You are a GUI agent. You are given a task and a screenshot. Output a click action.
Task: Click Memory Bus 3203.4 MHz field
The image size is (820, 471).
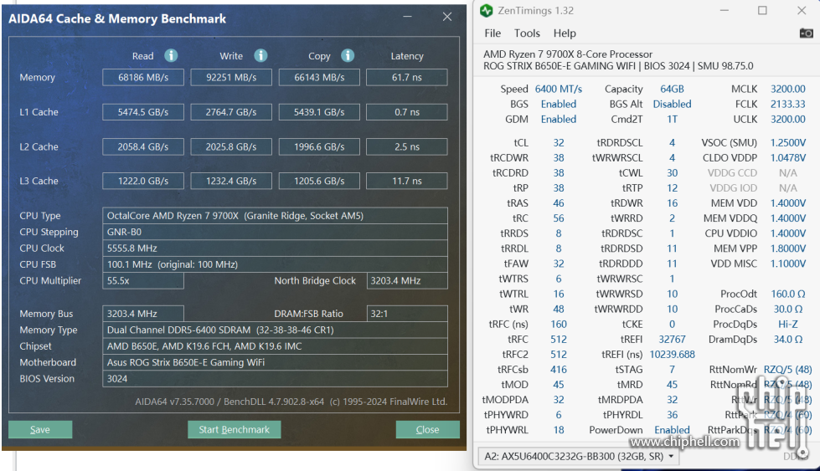[x=142, y=314]
